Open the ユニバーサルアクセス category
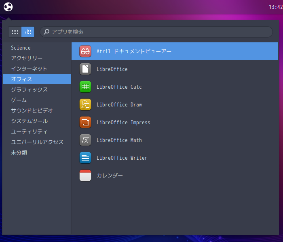The height and width of the screenshot is (242, 283). pyautogui.click(x=37, y=142)
